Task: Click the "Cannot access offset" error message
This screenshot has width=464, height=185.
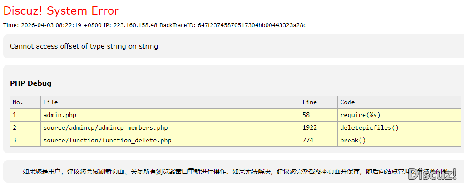Action: tap(84, 46)
